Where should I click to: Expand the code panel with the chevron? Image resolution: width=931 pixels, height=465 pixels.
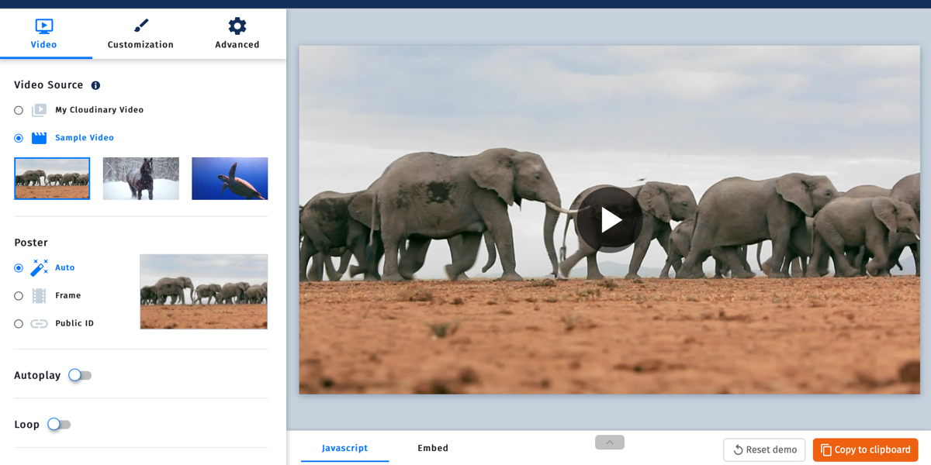pos(610,443)
